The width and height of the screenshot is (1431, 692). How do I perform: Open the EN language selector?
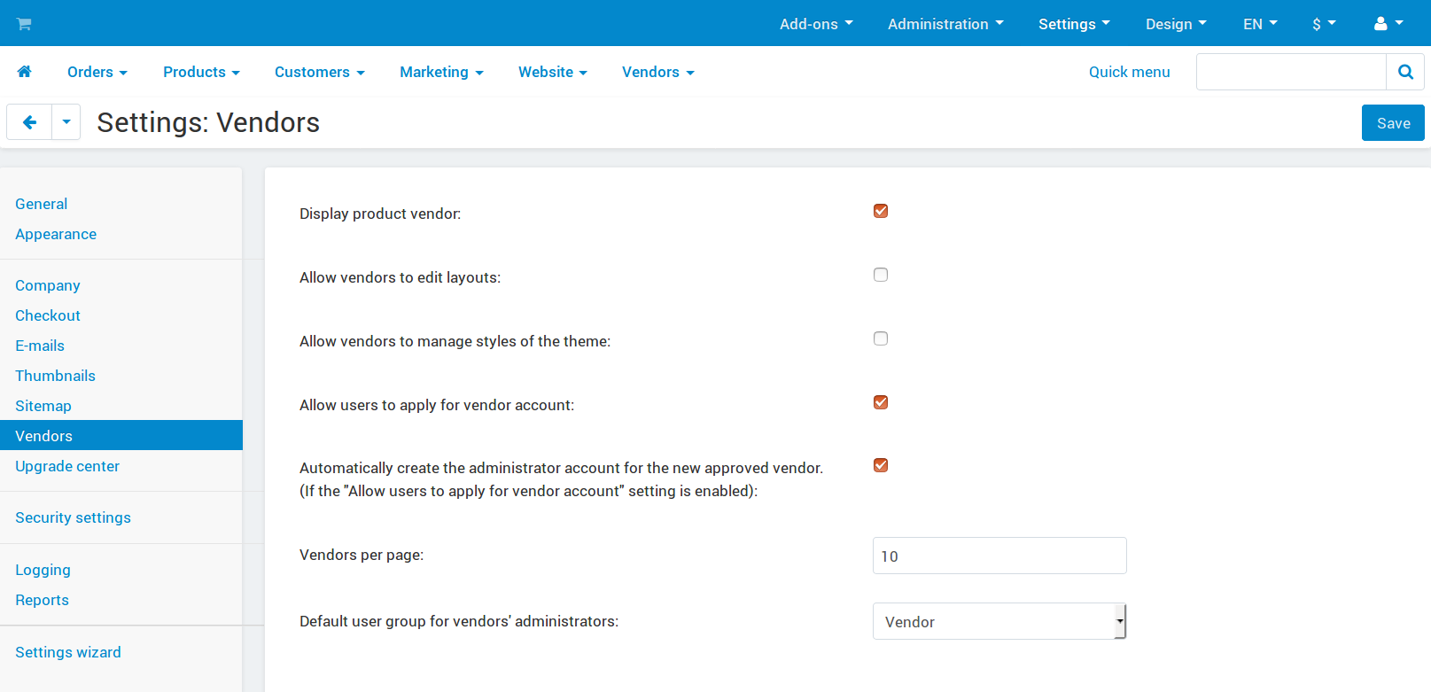click(1260, 24)
